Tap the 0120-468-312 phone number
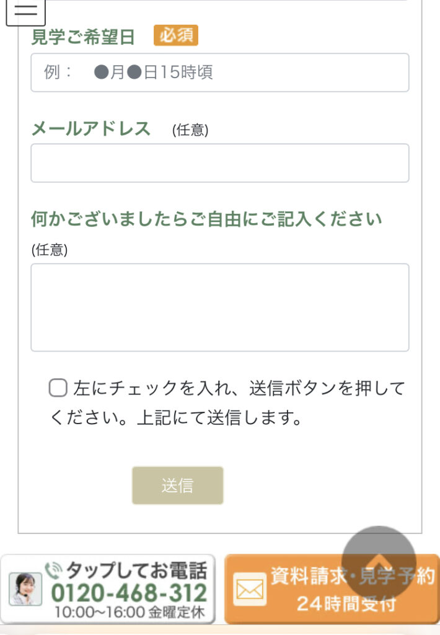The height and width of the screenshot is (635, 440). coord(129,592)
